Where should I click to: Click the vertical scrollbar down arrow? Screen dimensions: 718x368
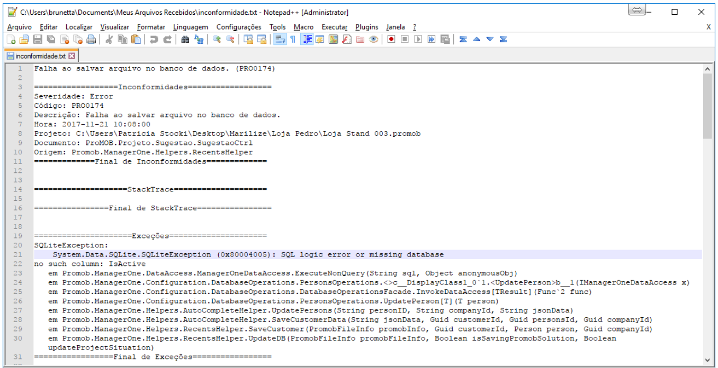pos(707,360)
